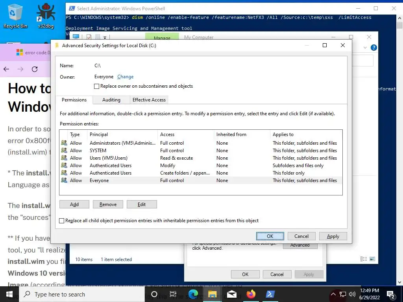
Task: Click the Type column header
Action: tap(78, 134)
